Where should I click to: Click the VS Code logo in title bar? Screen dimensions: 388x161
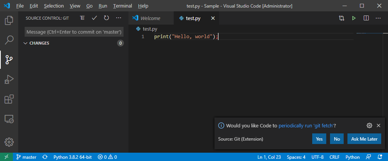tap(7, 5)
